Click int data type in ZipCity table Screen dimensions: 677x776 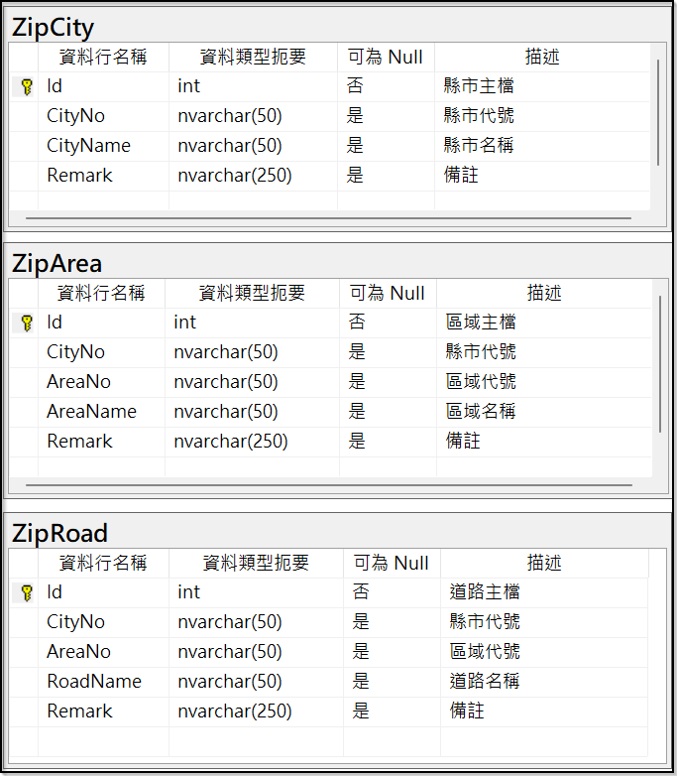253,86
